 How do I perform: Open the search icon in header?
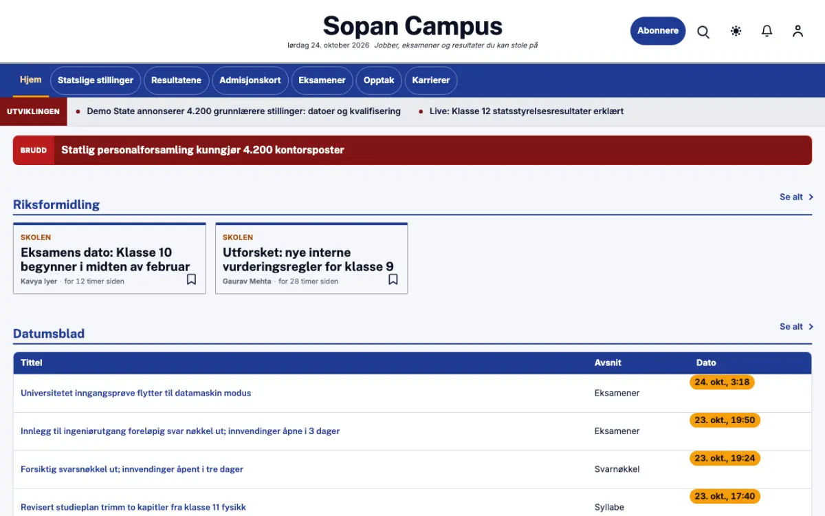click(x=703, y=32)
